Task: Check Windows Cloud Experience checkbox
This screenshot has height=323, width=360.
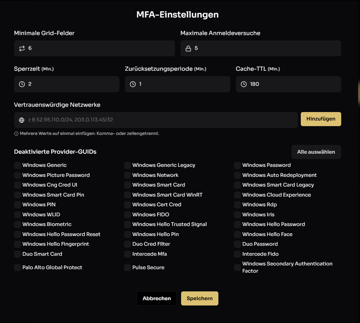Action: click(237, 195)
